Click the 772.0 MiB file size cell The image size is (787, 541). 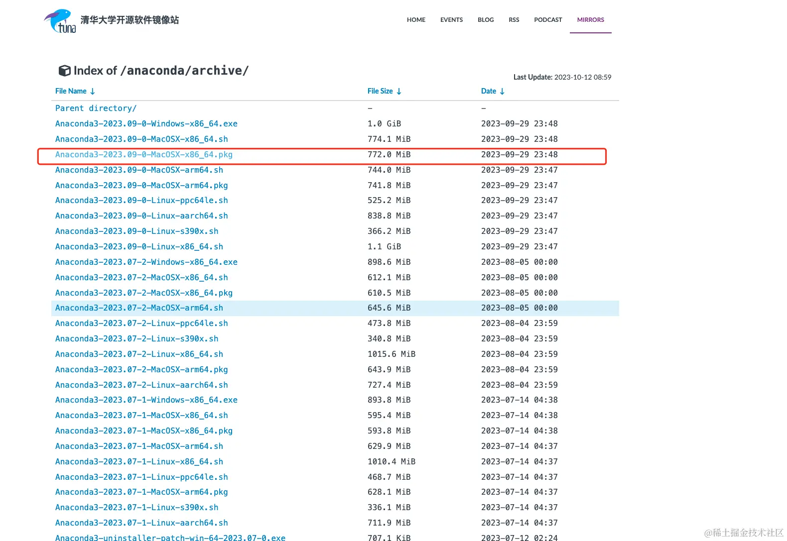[x=389, y=154]
